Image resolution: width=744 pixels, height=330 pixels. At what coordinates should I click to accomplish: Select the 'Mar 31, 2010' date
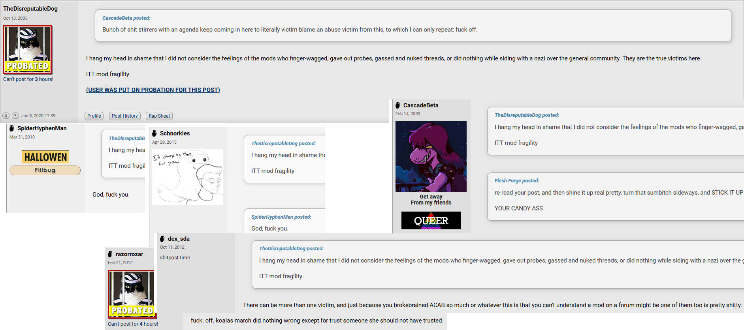[x=22, y=137]
